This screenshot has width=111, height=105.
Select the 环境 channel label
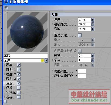tap(9, 88)
